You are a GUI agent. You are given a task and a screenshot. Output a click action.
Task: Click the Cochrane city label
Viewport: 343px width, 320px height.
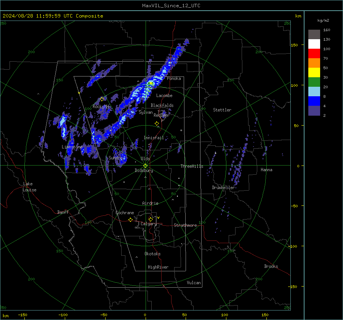(x=125, y=213)
